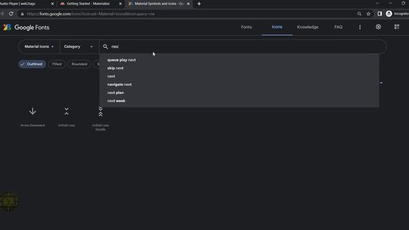
Task: Click the browser zoom magnifier icon
Action: [x=359, y=14]
